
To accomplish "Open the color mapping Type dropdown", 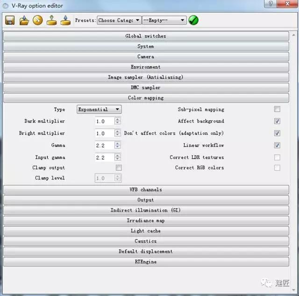I will point(99,110).
